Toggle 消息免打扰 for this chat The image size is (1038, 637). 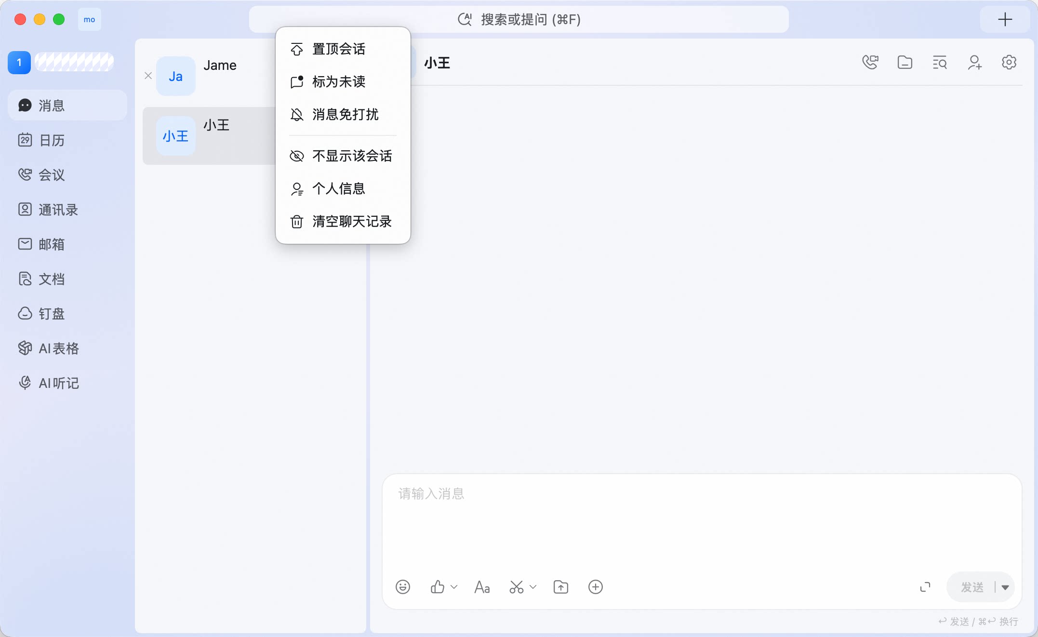pyautogui.click(x=343, y=115)
